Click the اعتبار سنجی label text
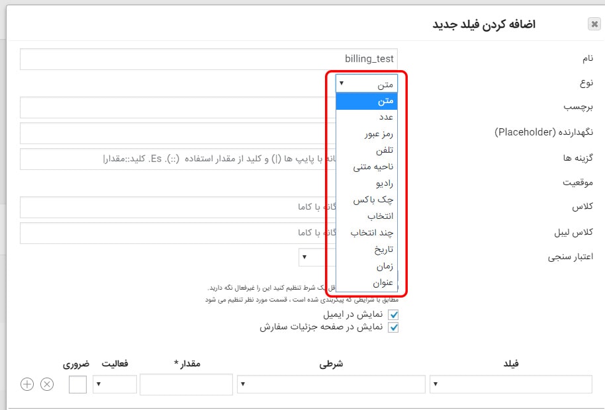This screenshot has height=410, width=605. [x=571, y=257]
